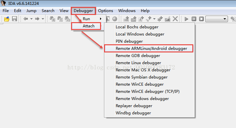
Task: Open the forward-arrow history dropdown
Action: (43, 19)
